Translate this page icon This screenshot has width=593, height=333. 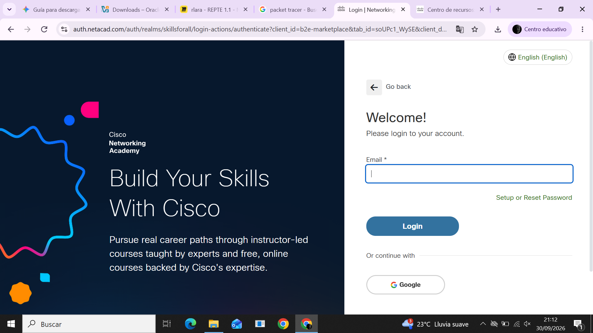click(x=460, y=29)
